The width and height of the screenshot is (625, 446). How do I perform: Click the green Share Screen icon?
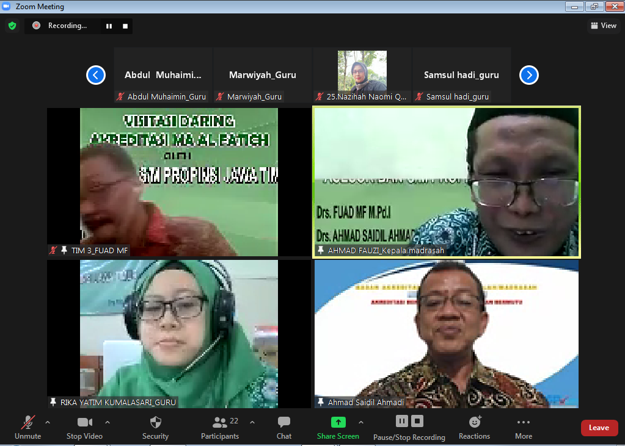338,422
